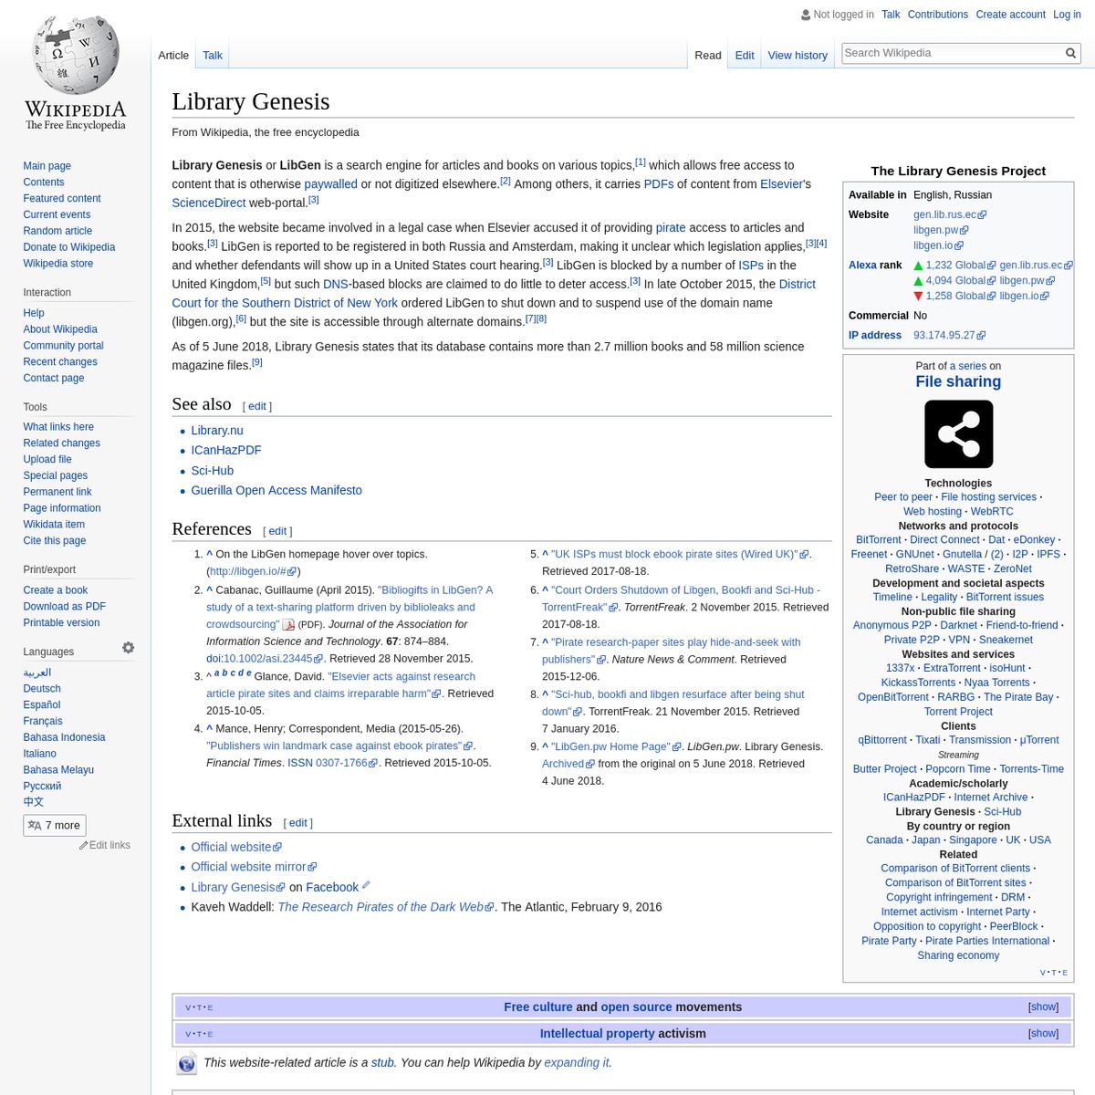1095x1095 pixels.
Task: Open the District Court link in intro
Action: pos(493,294)
